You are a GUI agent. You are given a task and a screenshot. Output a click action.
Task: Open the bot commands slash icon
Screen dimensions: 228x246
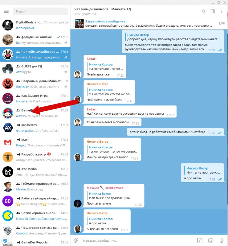point(200,240)
